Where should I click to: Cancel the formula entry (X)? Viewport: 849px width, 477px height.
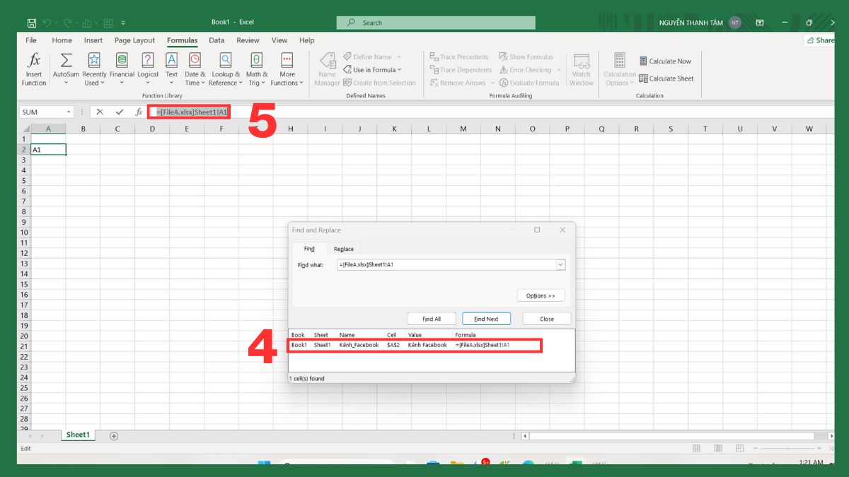[100, 112]
